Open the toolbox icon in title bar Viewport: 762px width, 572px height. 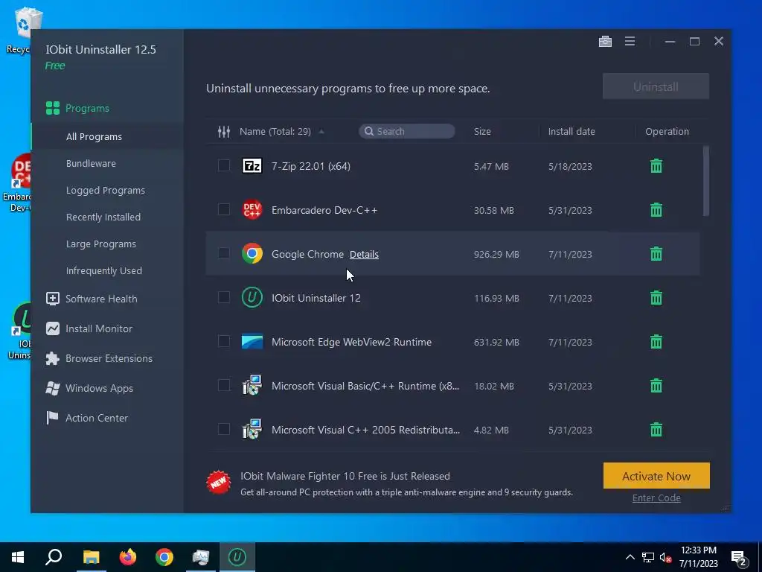[x=605, y=42]
